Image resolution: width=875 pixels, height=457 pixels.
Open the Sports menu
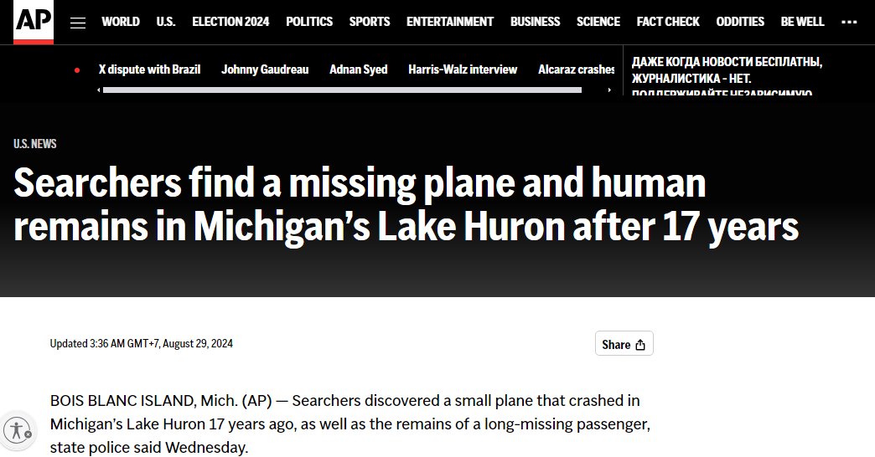[x=370, y=22]
